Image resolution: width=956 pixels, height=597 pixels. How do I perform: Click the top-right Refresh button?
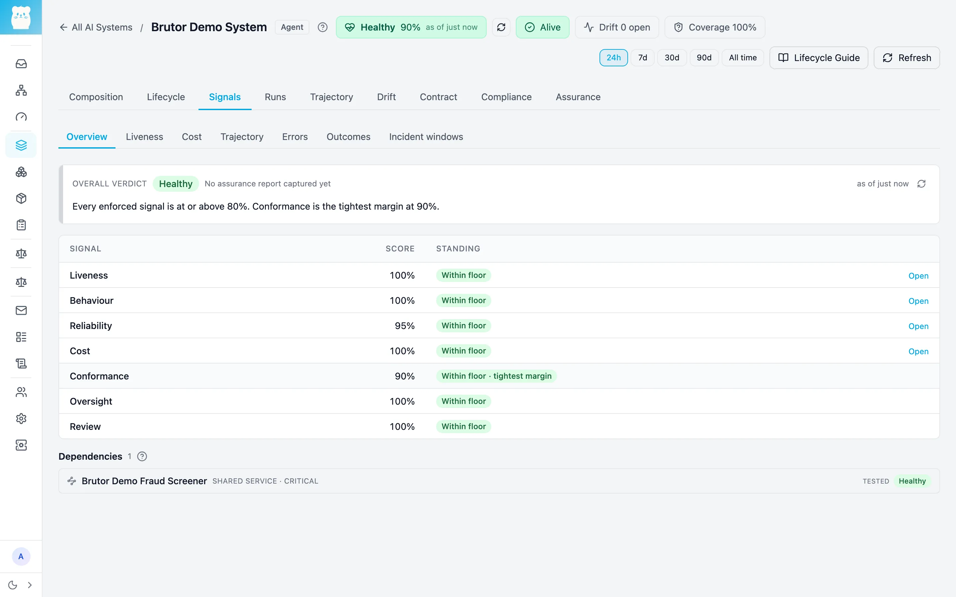pos(907,58)
